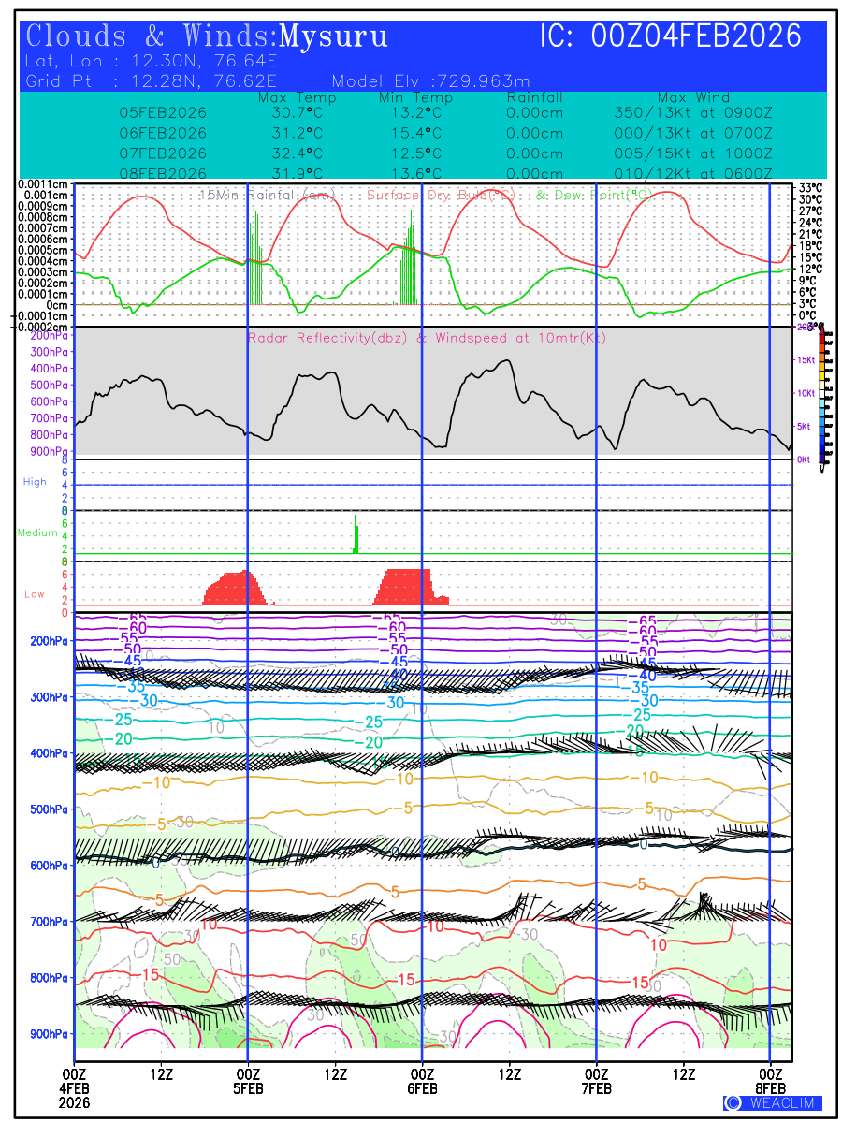
Task: Click the Rainfall column header
Action: [534, 97]
